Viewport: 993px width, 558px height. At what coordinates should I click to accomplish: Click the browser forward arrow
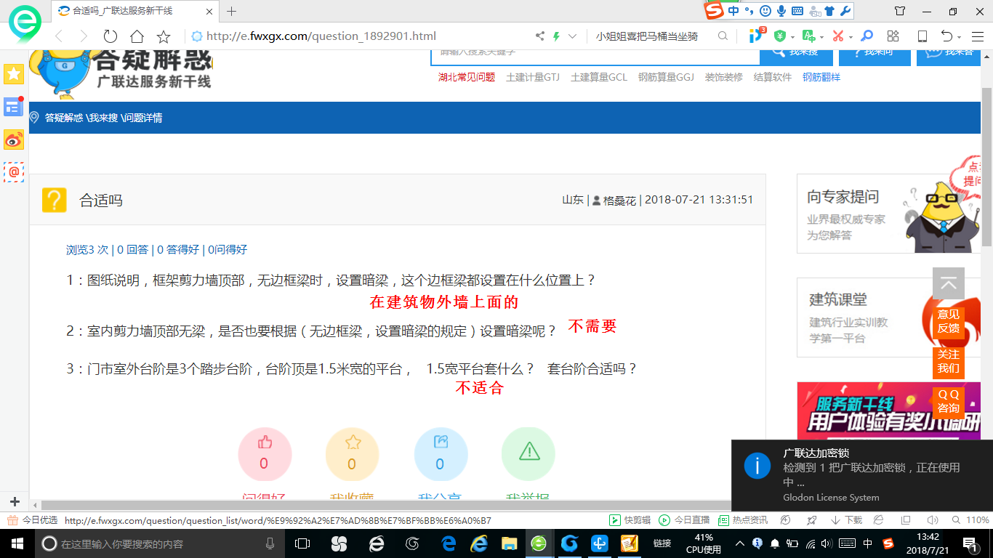click(84, 36)
